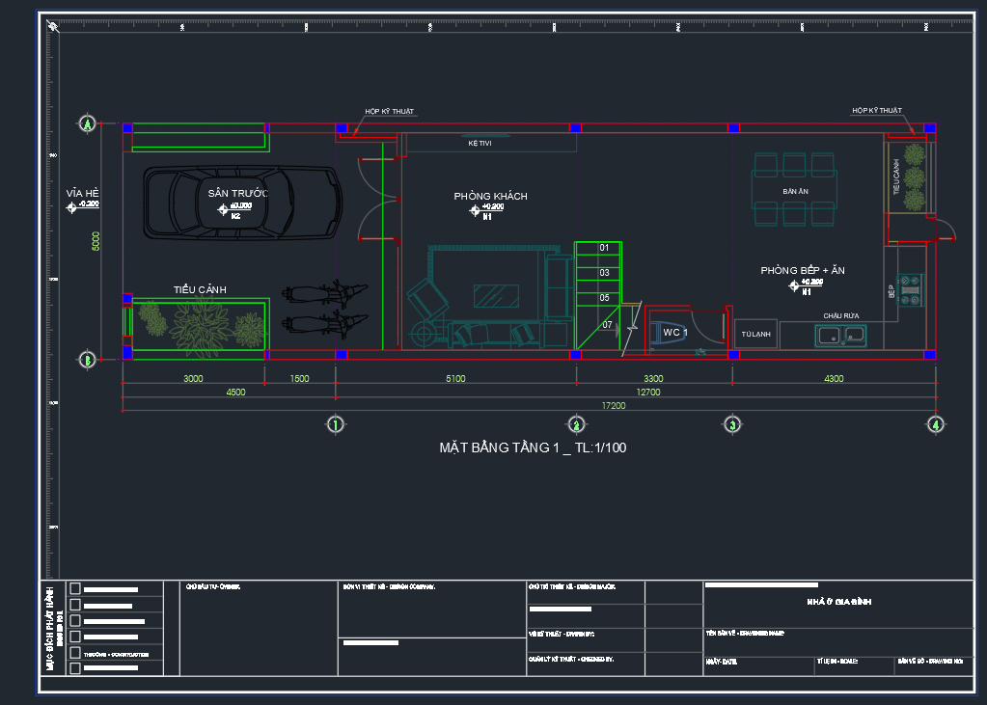Select the TỦ LẠNH refrigerator block
Image resolution: width=987 pixels, height=705 pixels.
pos(755,334)
